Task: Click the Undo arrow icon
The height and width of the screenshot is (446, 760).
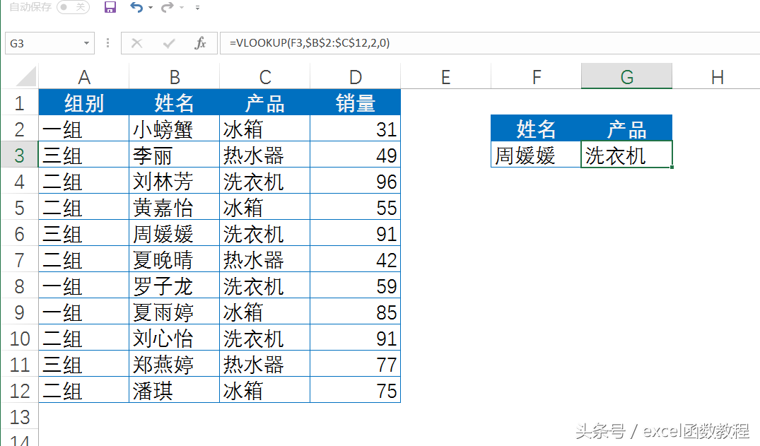Action: pyautogui.click(x=136, y=7)
